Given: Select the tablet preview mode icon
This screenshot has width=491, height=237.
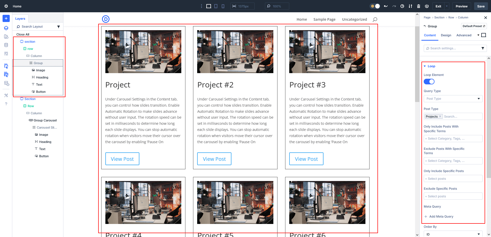Looking at the screenshot, I should [x=216, y=6].
